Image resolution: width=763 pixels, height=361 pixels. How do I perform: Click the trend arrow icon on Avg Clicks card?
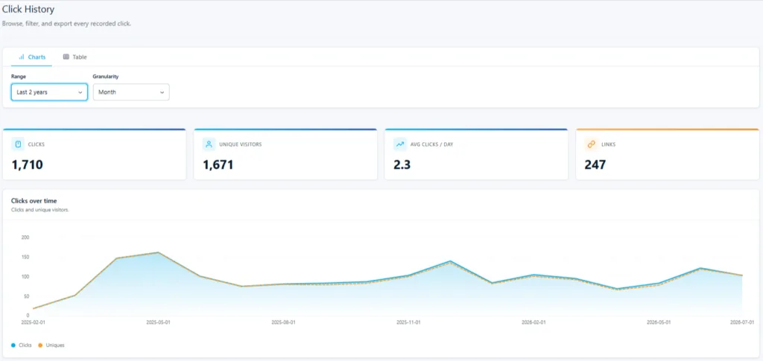[x=400, y=144]
